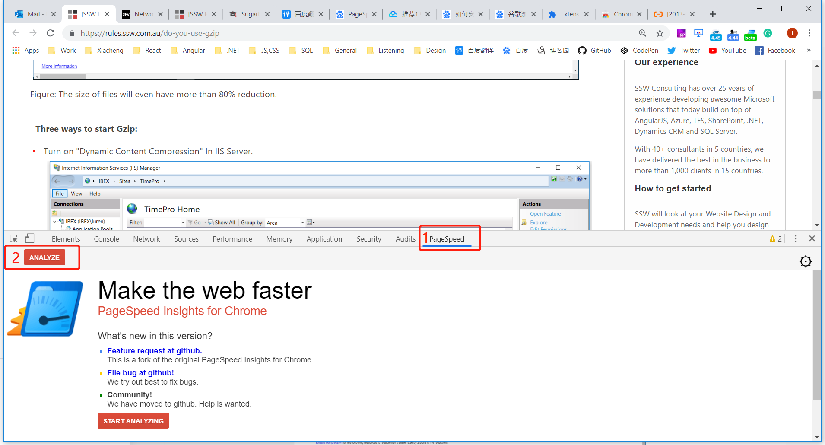Screen dimensions: 825x445
Task: Select the PageSpeed DevTools tab
Action: click(x=447, y=239)
